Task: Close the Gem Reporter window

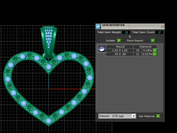Action: (x=162, y=26)
